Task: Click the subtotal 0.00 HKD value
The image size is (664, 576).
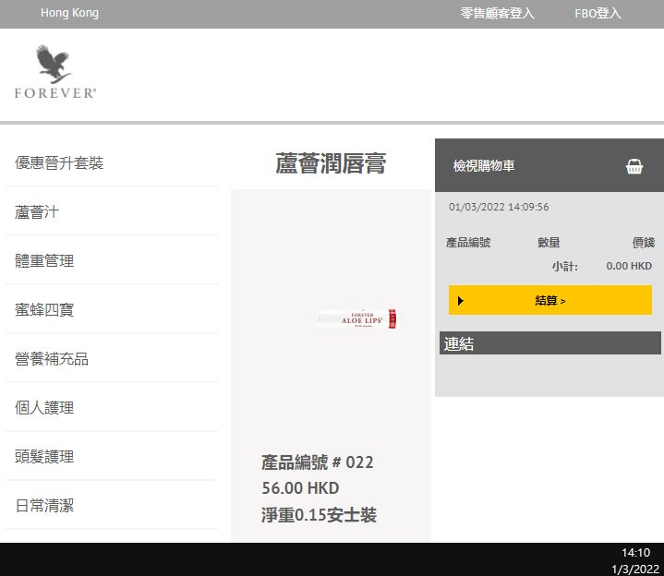Action: 629,266
